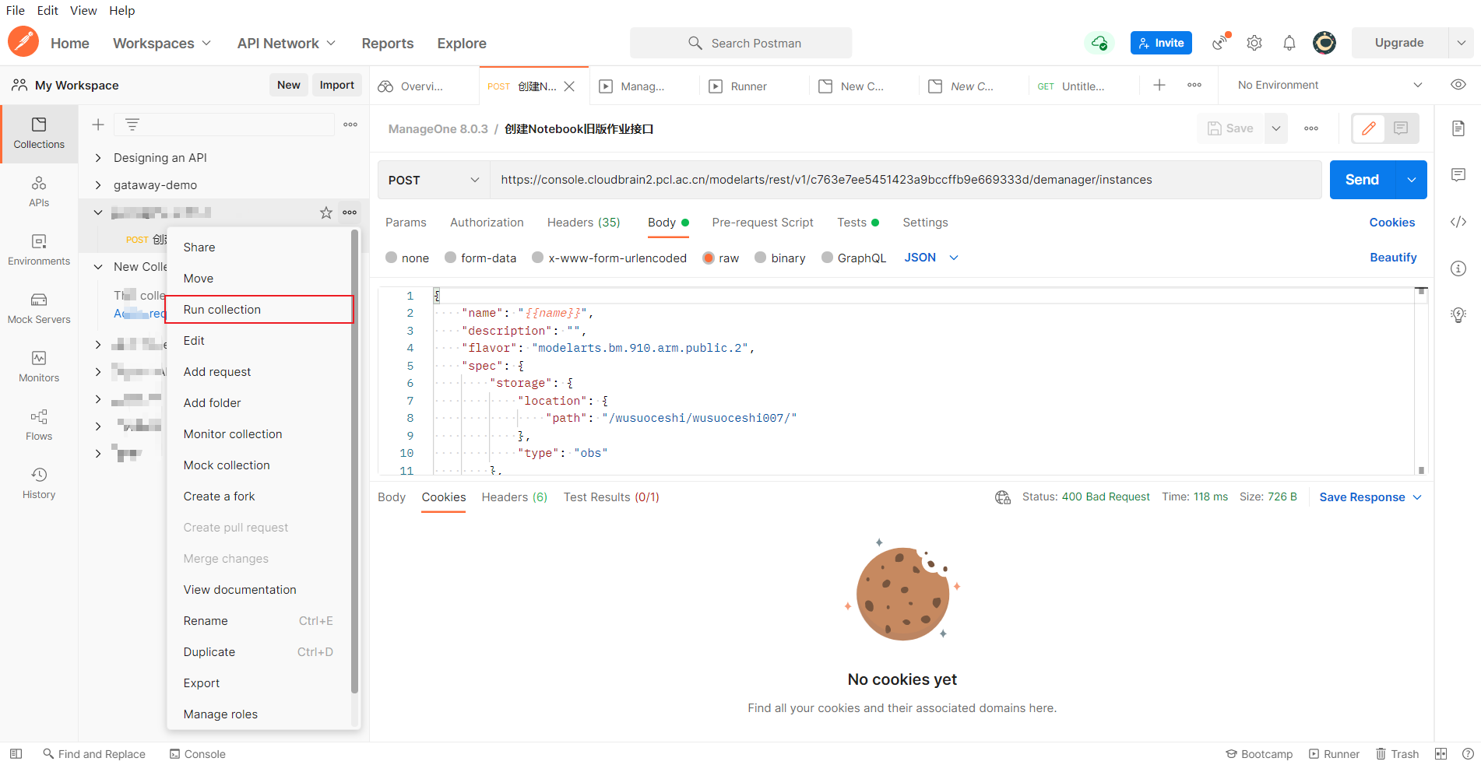
Task: Click the Postman logo icon
Action: tap(23, 42)
